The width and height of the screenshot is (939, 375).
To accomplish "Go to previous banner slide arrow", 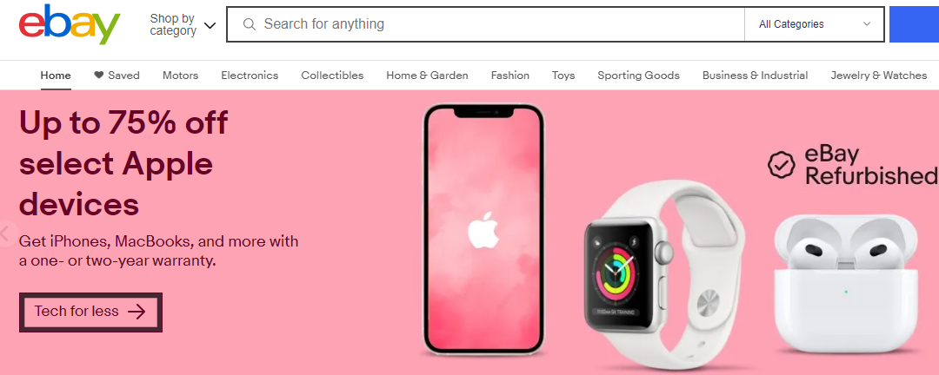I will (x=6, y=234).
